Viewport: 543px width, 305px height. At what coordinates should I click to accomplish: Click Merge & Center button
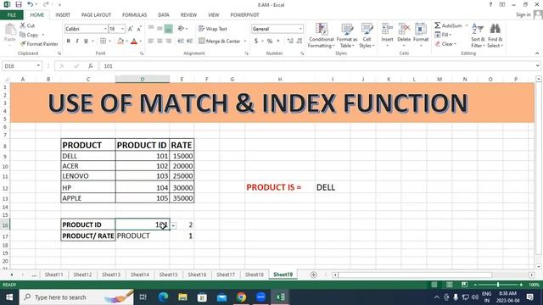click(x=220, y=42)
